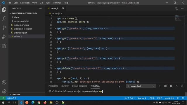Maximize the terminal panel size
The image size is (187, 105).
click(176, 86)
